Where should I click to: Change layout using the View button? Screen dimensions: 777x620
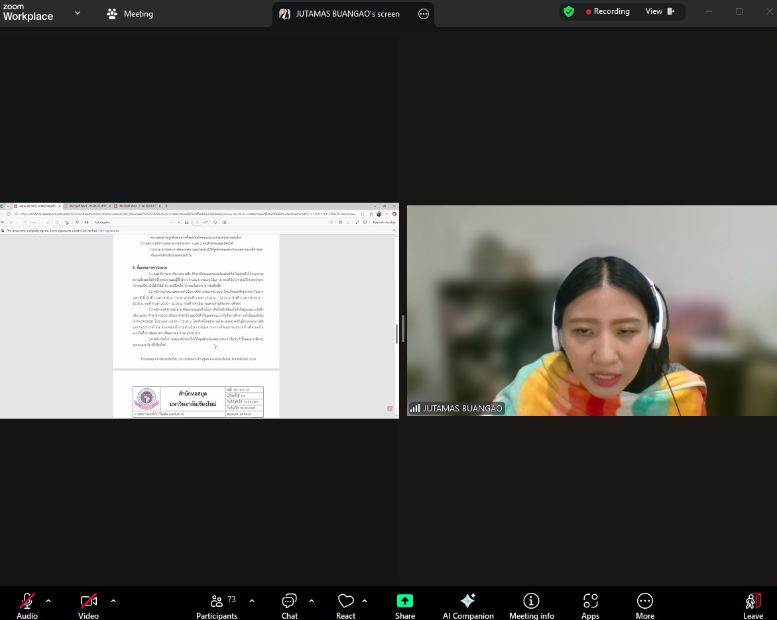coord(660,11)
